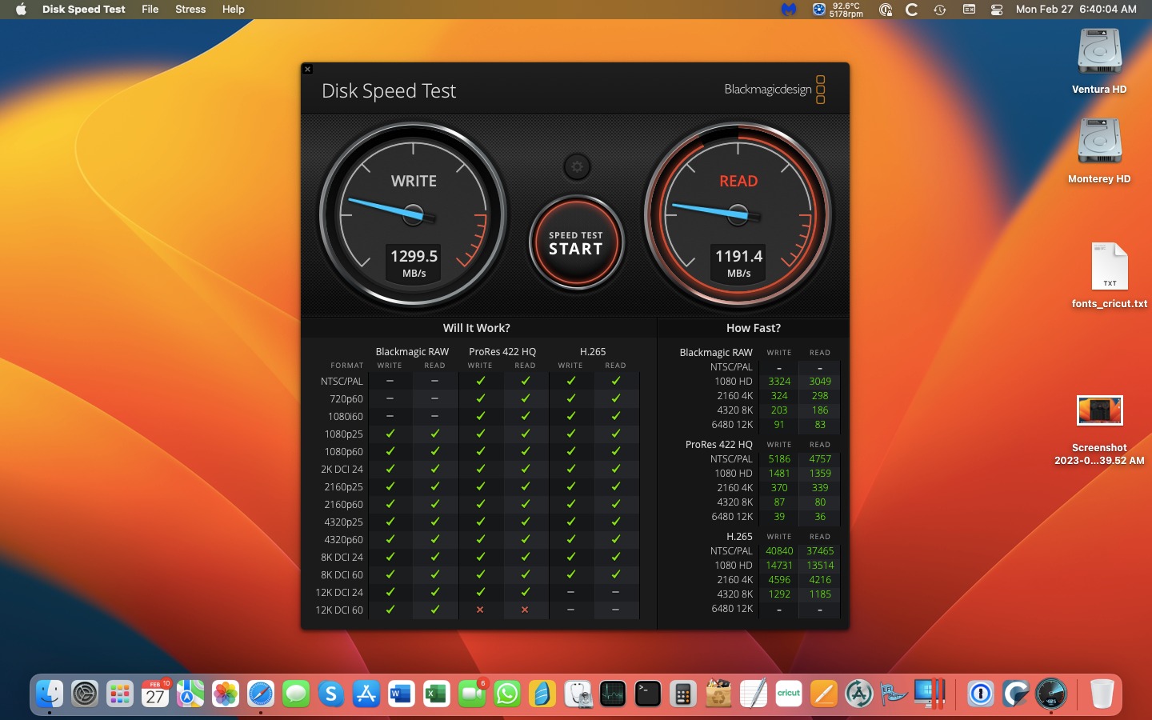Click the READ gauge dial
Screen dimensions: 1152x720
738,214
